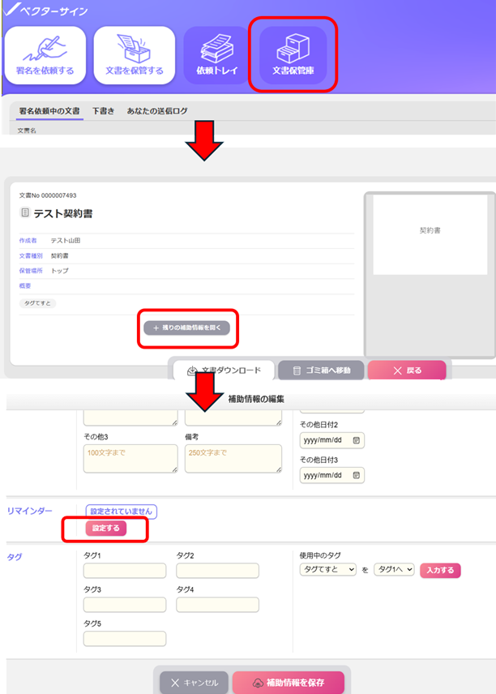Click the タグ1 input field

click(125, 571)
